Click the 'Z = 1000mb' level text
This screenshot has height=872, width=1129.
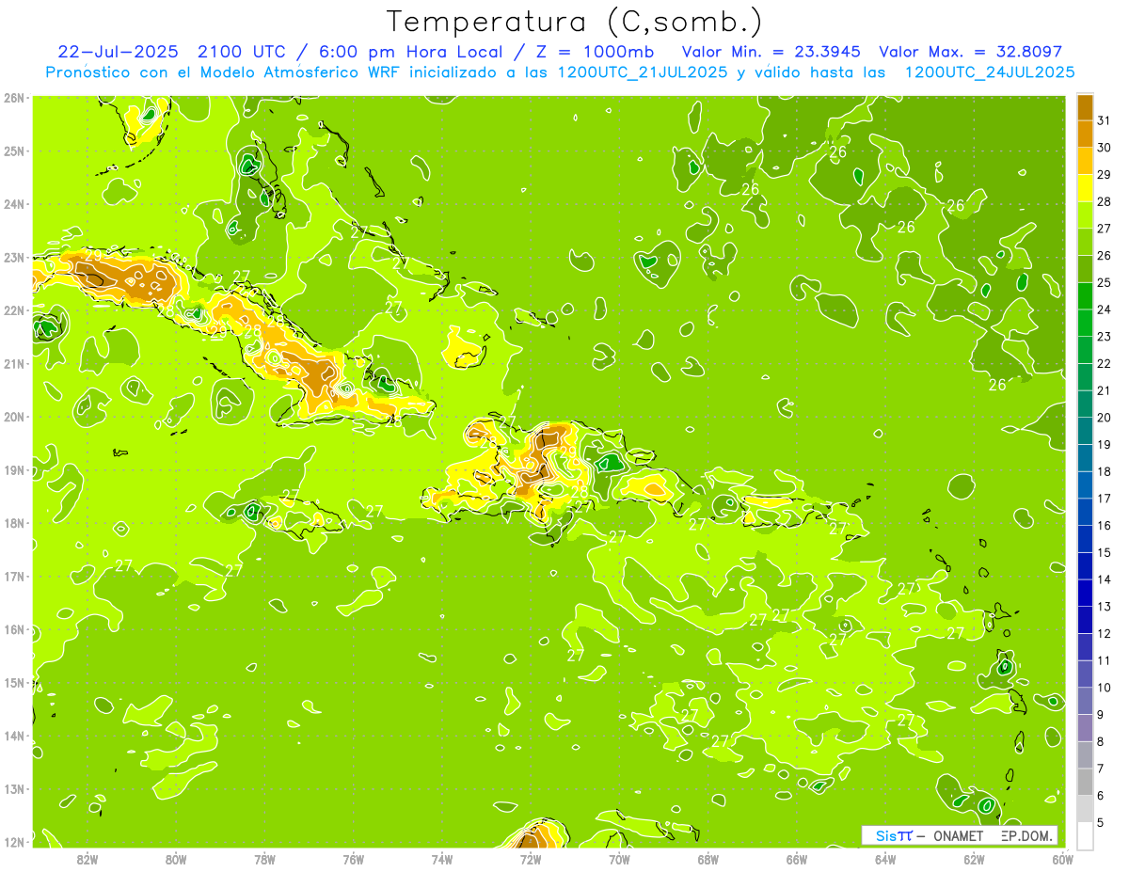point(595,52)
